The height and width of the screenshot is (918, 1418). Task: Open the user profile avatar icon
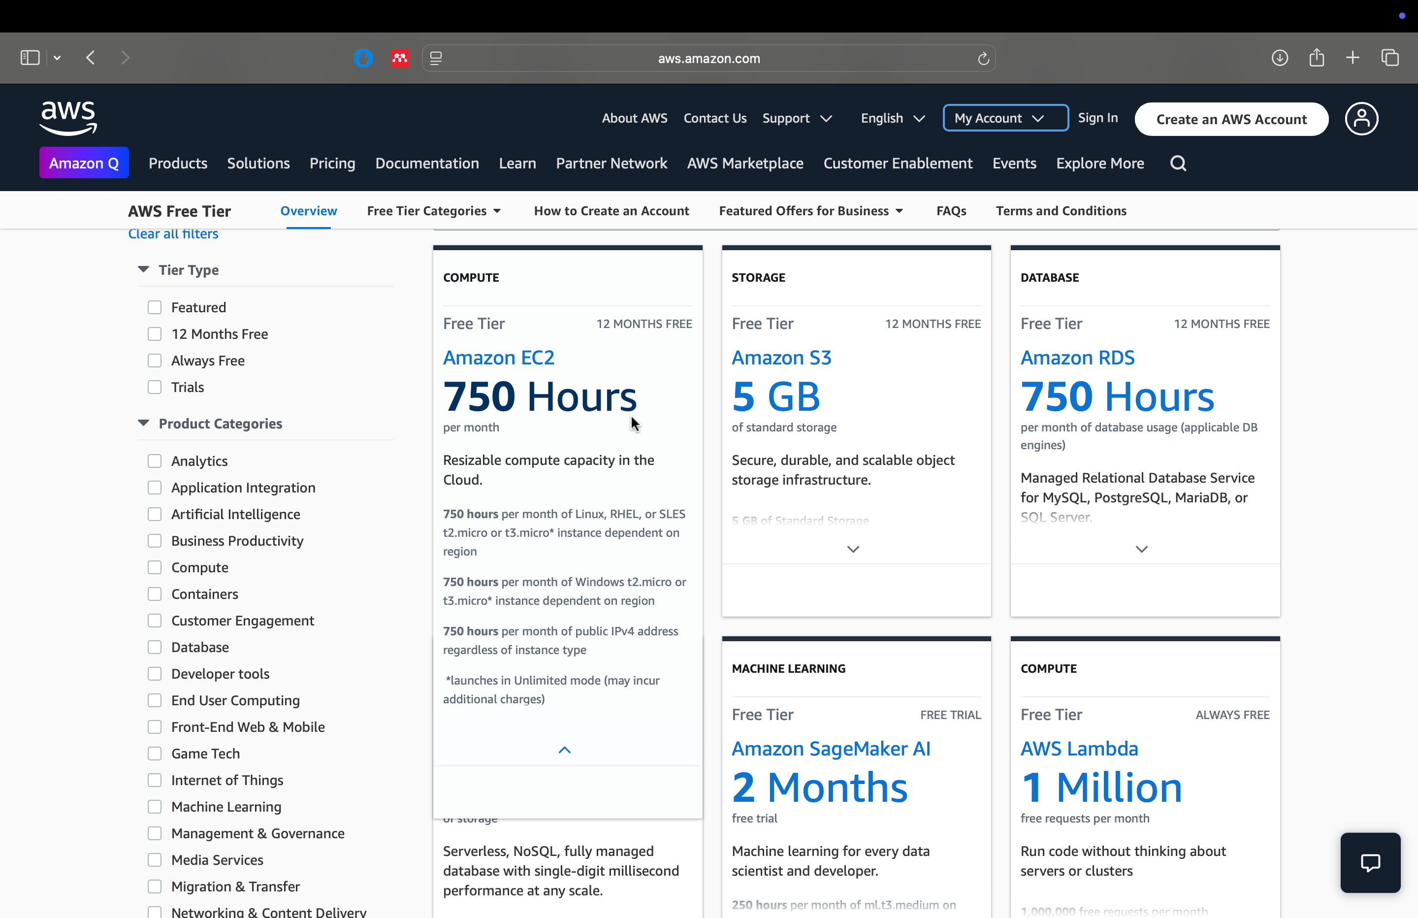click(1361, 119)
